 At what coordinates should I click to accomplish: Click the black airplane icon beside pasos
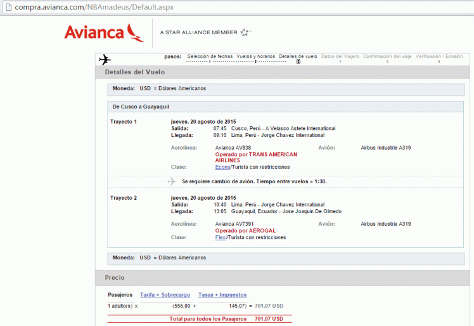click(105, 60)
